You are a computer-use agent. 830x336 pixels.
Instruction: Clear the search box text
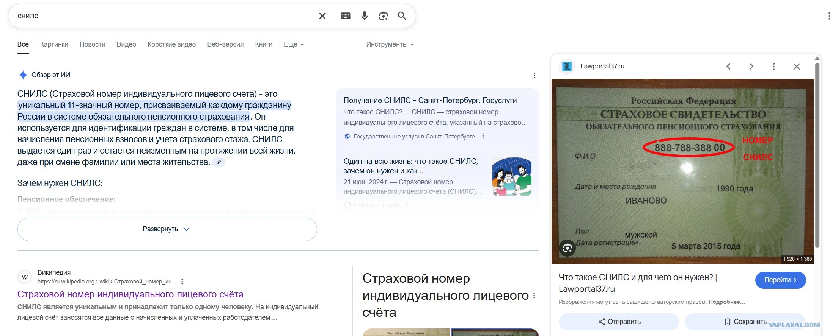click(322, 16)
